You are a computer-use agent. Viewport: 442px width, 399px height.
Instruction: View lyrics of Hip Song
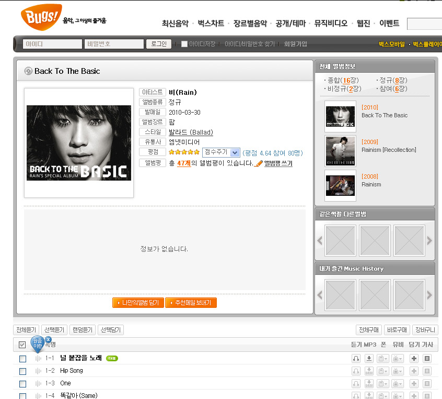coord(427,371)
